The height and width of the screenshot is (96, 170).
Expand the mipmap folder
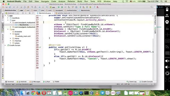tap(11, 41)
